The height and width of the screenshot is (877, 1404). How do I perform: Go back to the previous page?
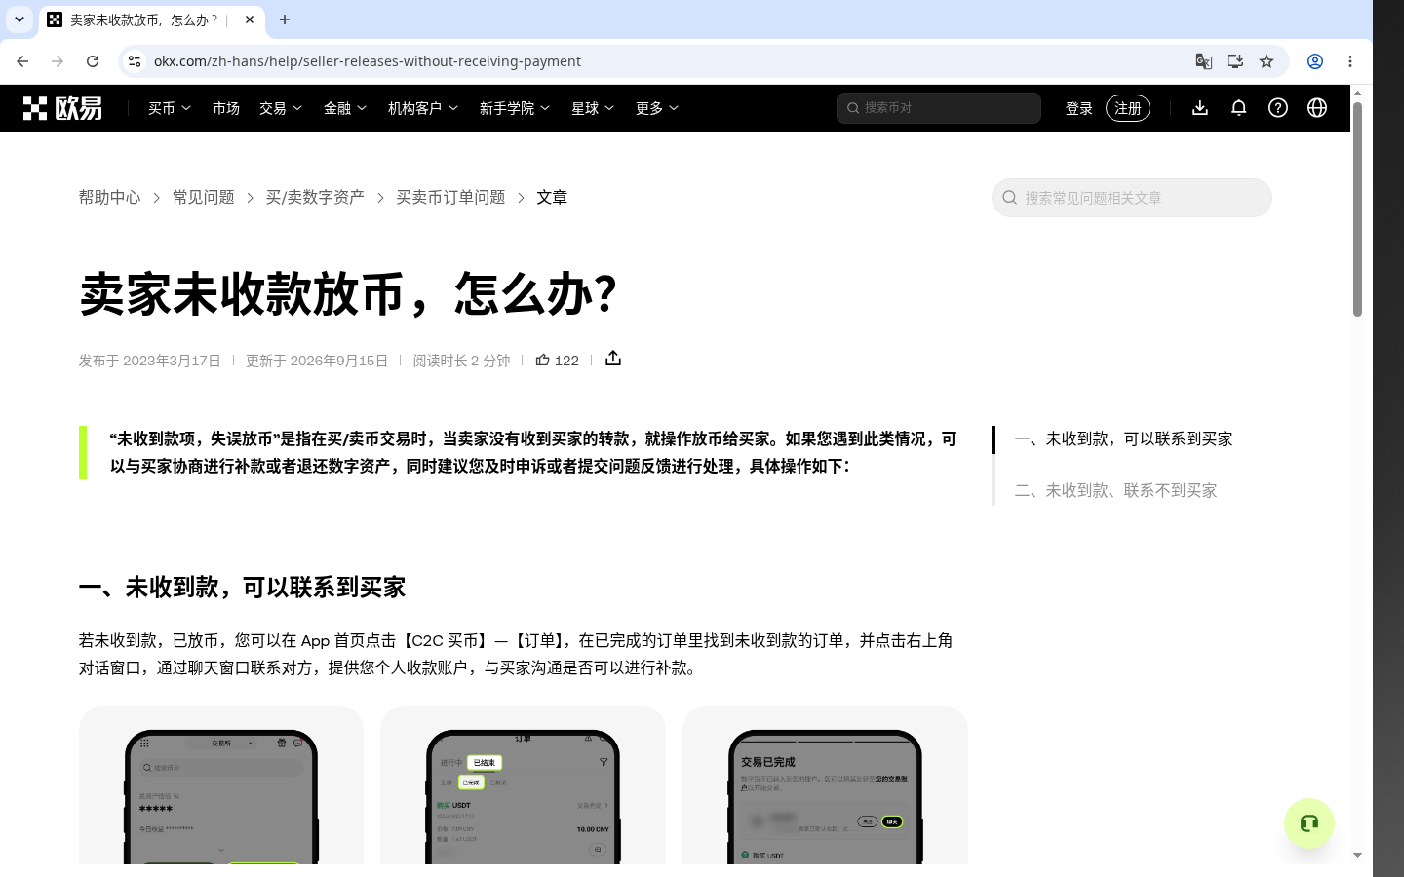click(22, 61)
